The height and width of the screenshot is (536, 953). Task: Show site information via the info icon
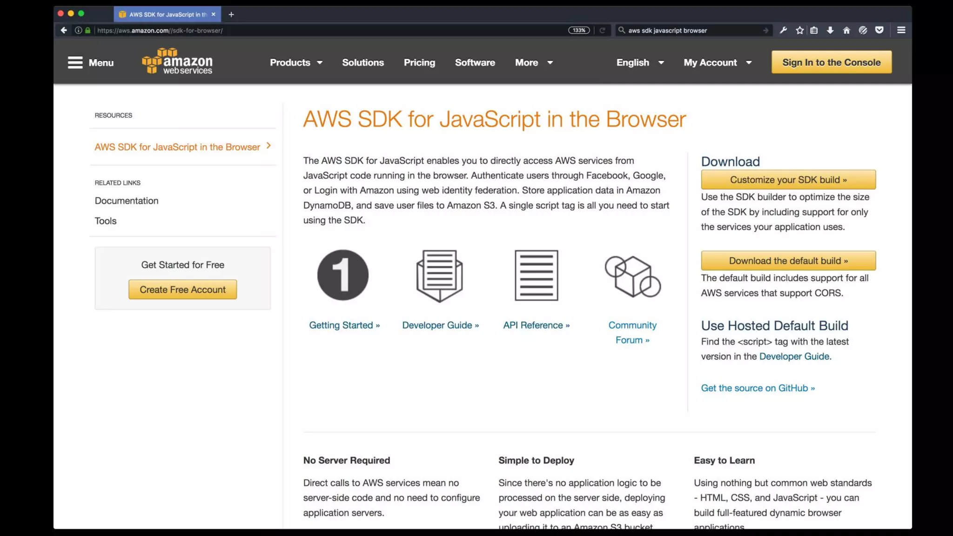coord(78,30)
